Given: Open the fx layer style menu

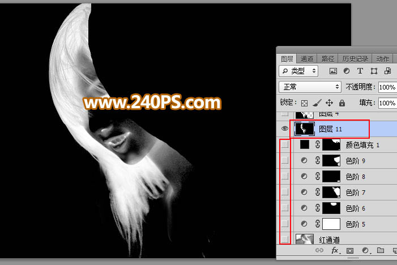Looking at the screenshot, I should pos(336,251).
